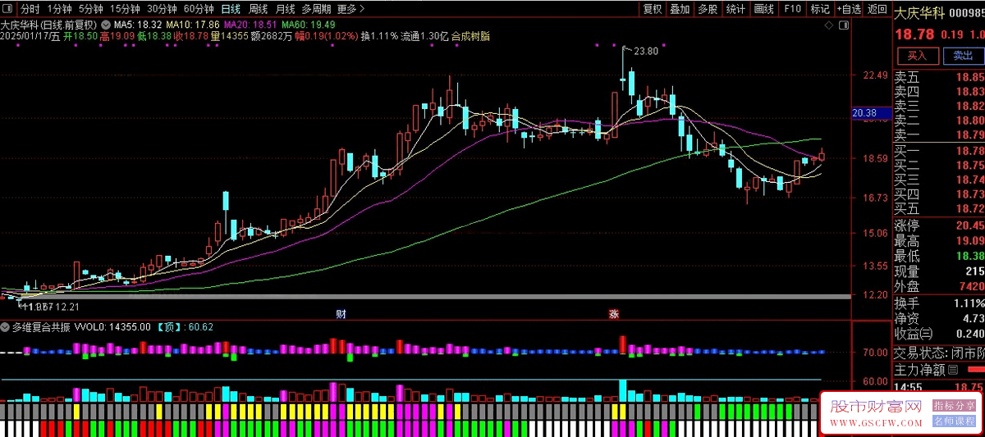Select the 买二 order book row
Screen dimensions: 985x437
pos(939,166)
